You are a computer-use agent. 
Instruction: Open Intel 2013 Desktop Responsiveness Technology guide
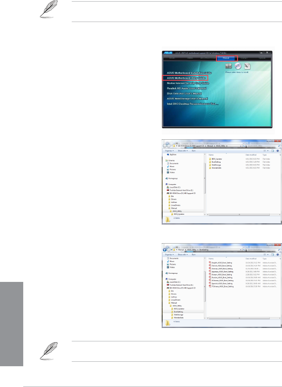(x=193, y=104)
